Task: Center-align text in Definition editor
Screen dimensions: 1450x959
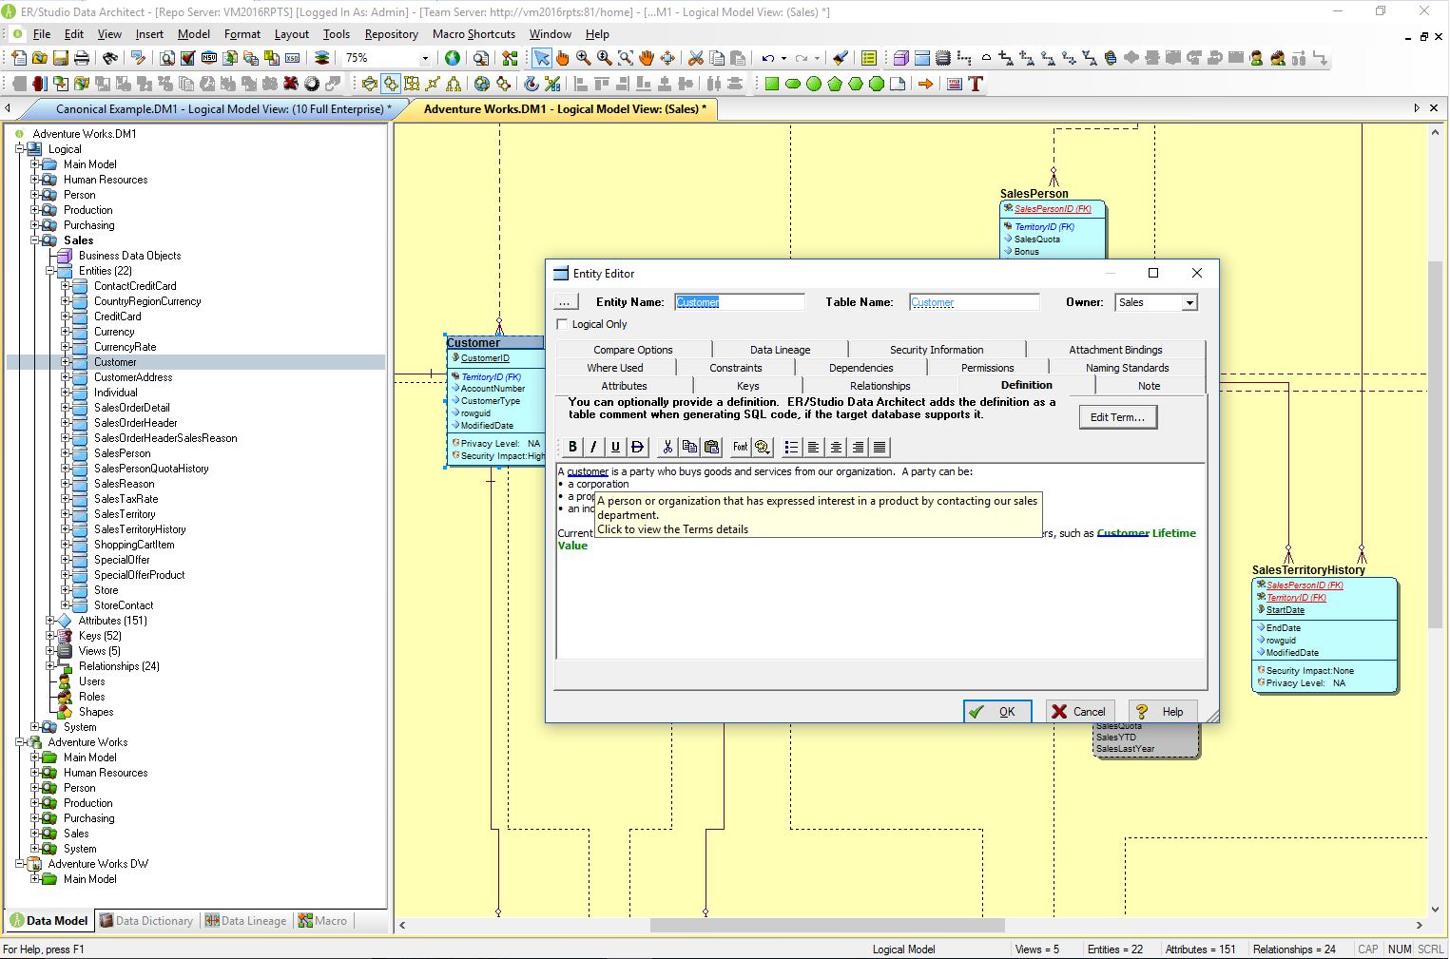Action: point(835,447)
